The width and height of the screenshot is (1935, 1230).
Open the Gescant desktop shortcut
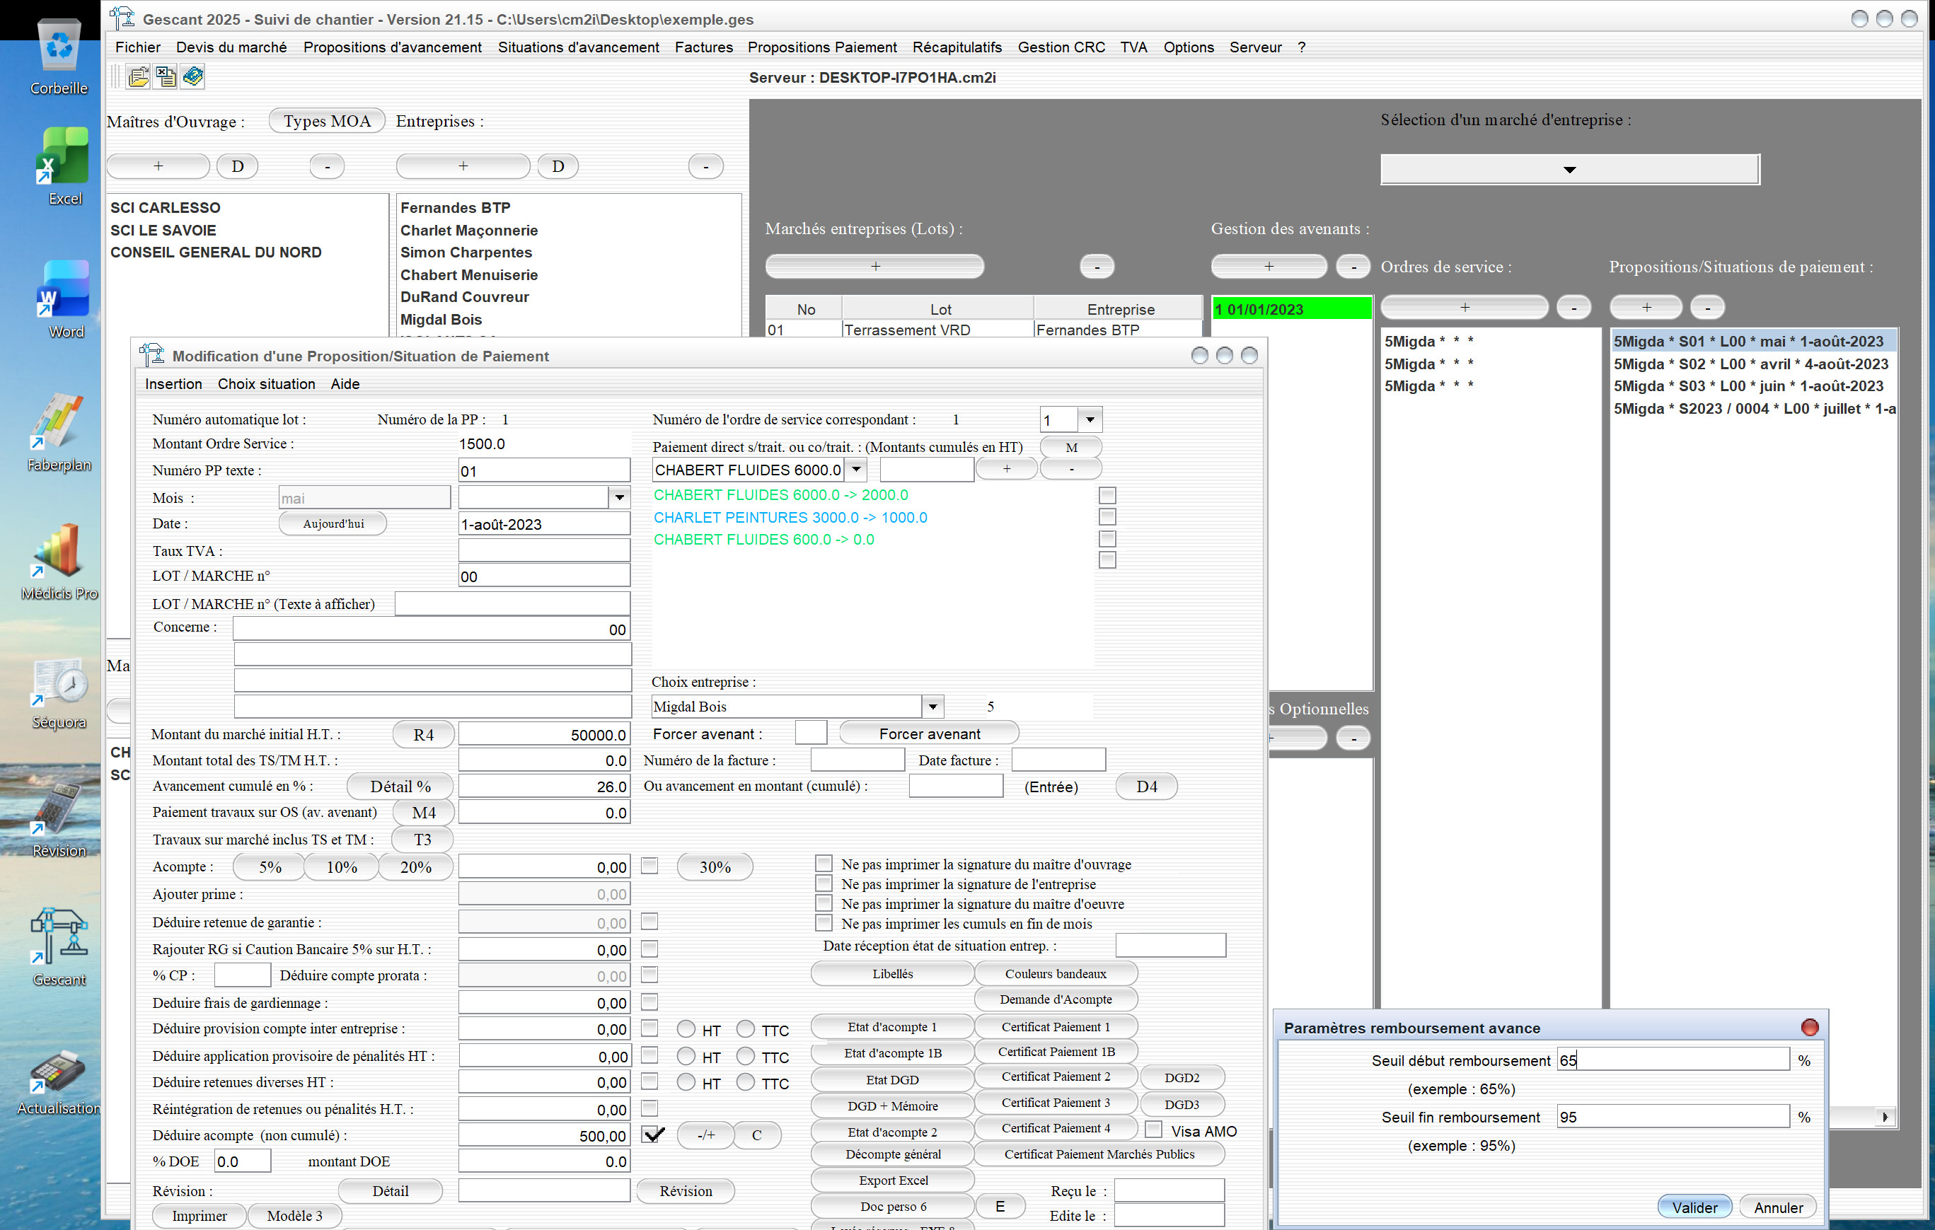[59, 948]
